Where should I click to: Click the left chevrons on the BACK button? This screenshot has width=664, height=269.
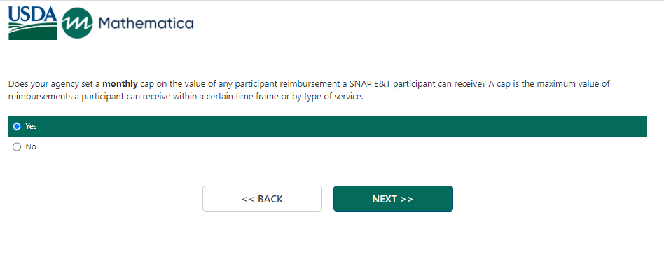click(x=248, y=199)
